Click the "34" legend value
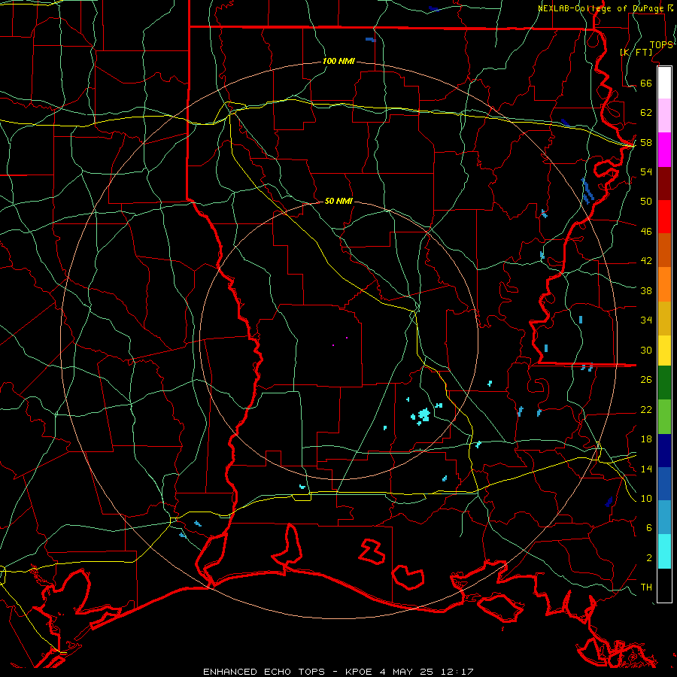The height and width of the screenshot is (677, 677). coord(646,320)
